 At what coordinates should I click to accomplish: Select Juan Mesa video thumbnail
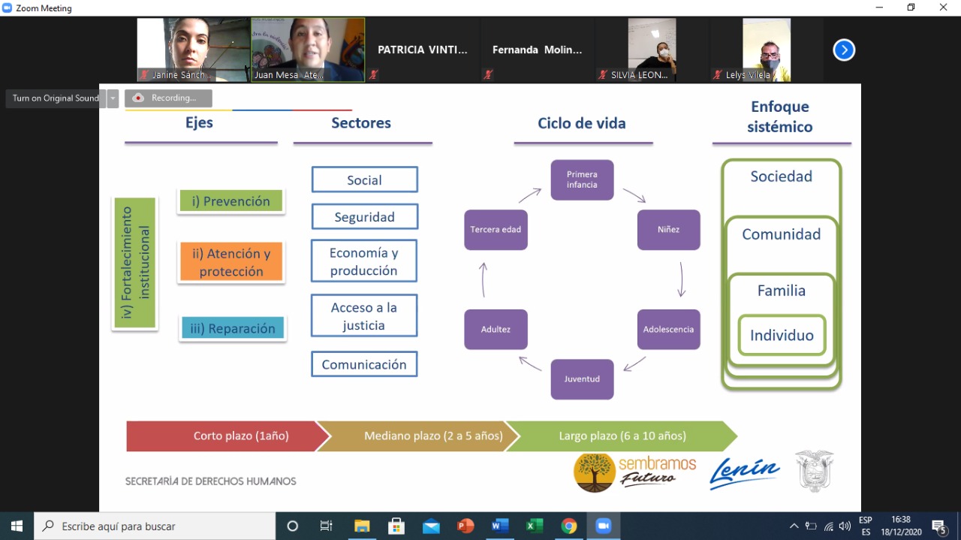coord(308,50)
